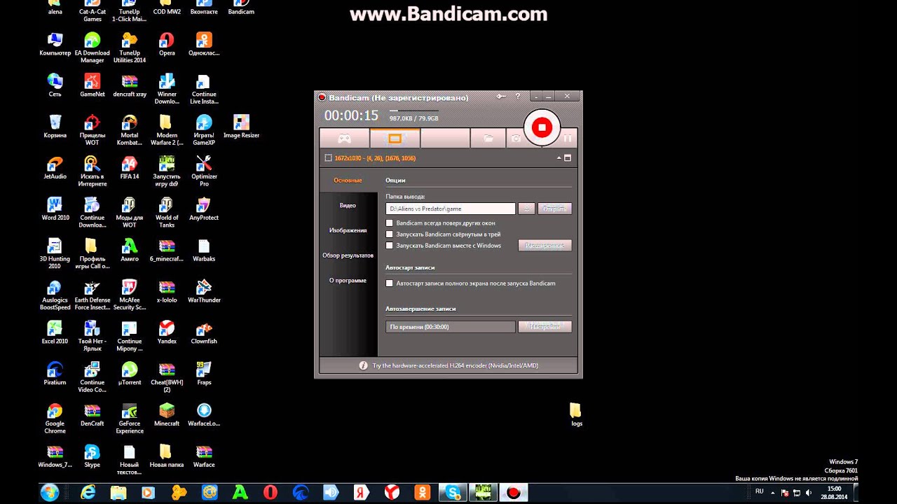
Task: Open the Видео settings tab
Action: 348,206
